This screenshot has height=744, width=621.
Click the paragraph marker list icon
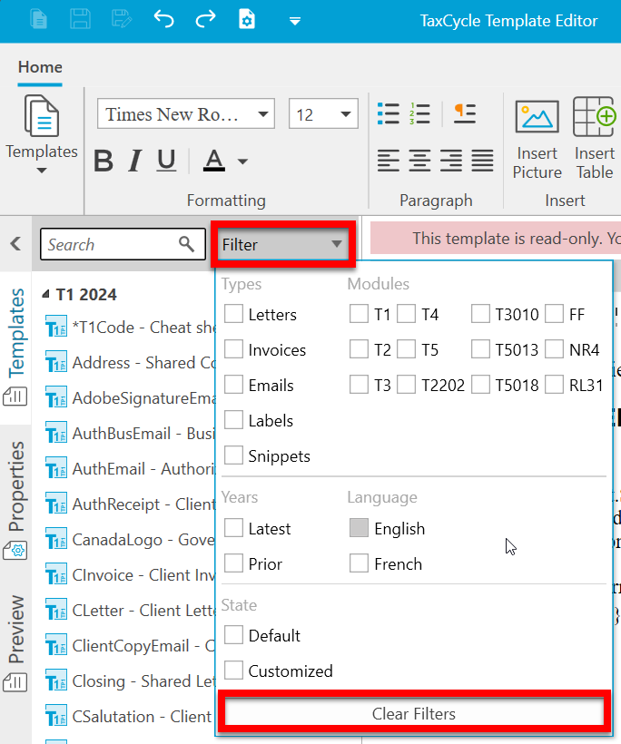[x=464, y=114]
